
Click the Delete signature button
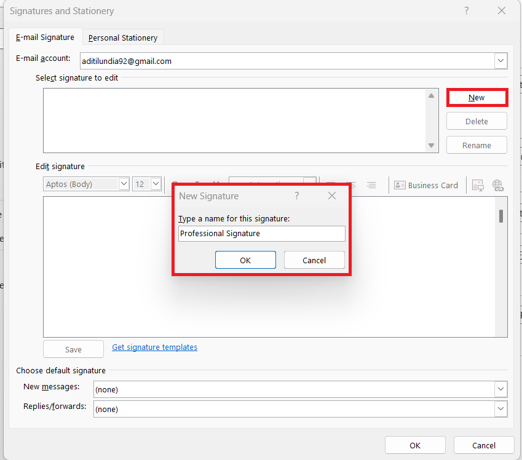pyautogui.click(x=477, y=121)
